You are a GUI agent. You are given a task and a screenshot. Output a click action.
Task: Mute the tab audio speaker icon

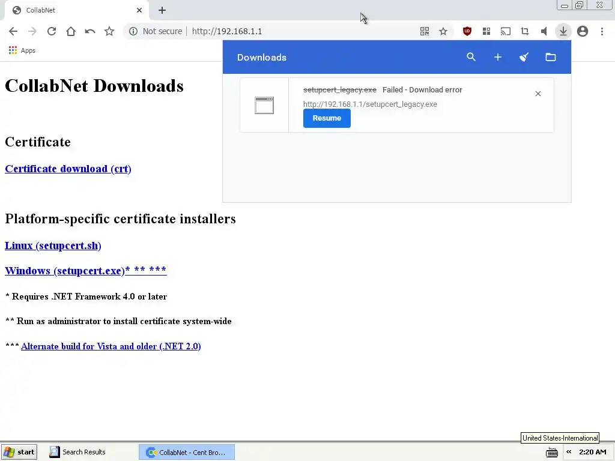[544, 31]
